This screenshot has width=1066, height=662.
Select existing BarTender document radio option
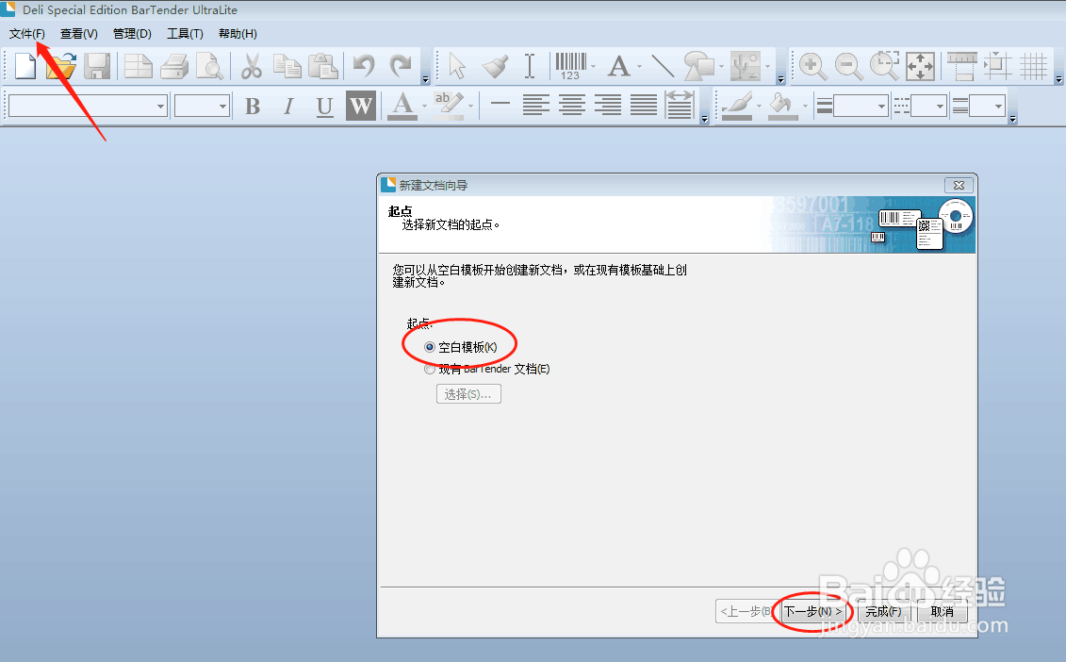point(430,369)
